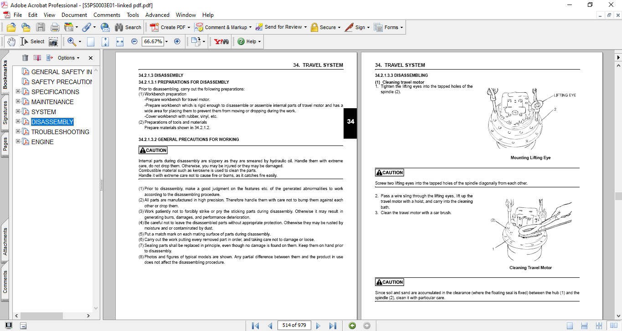Delete selected bookmark with trash icon
Viewport: 622px width, 331px height.
25,58
